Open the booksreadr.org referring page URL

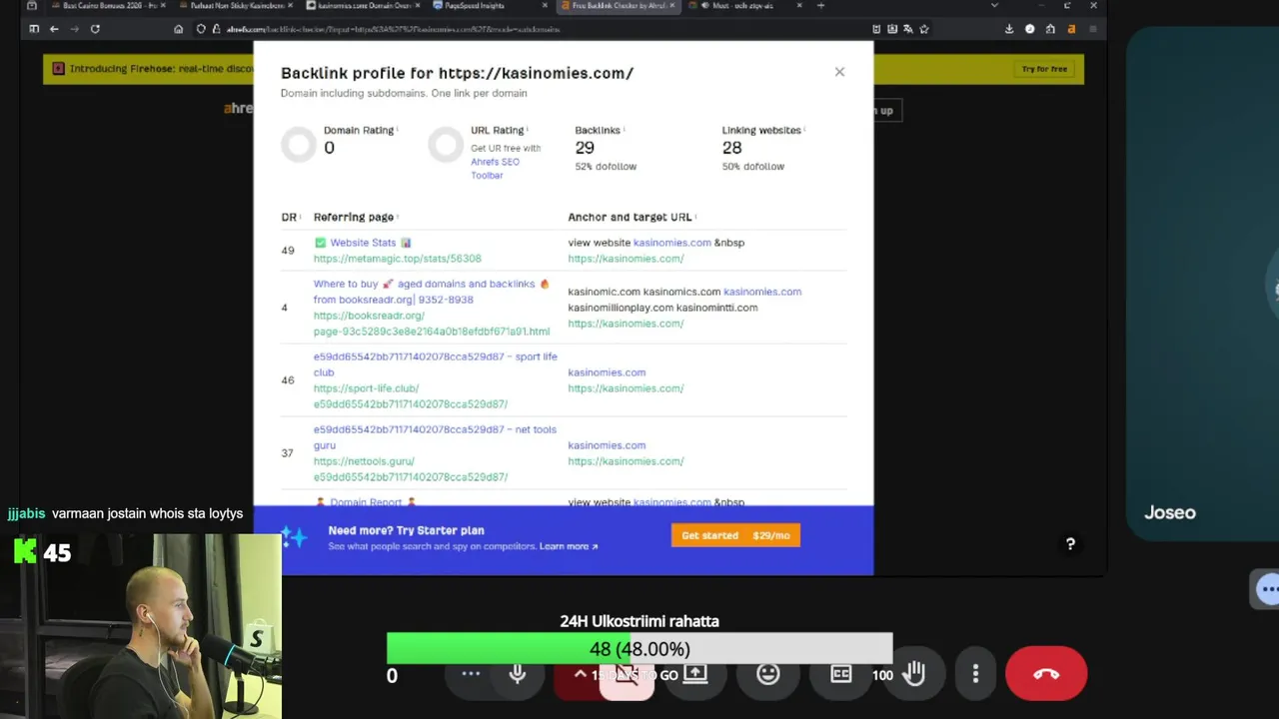pyautogui.click(x=431, y=324)
